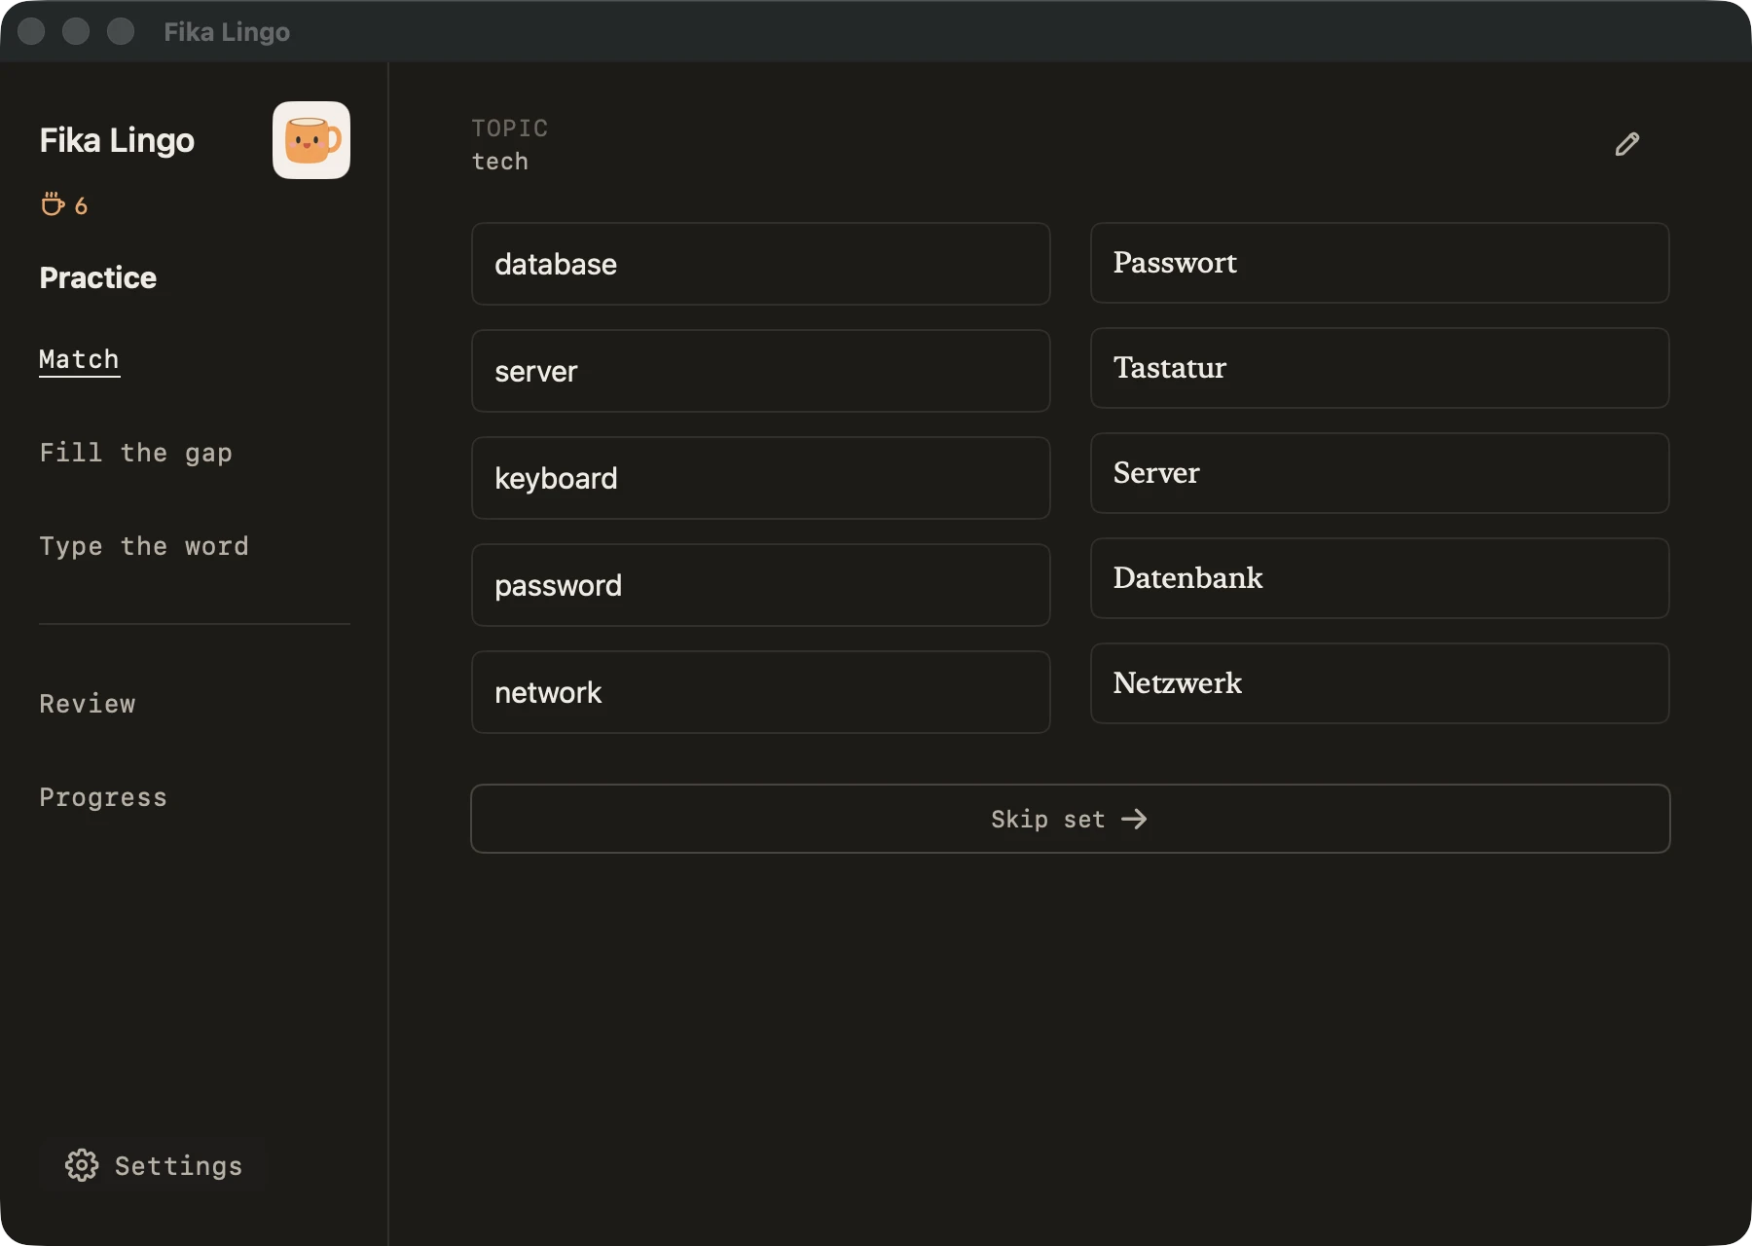Select the English word database

(761, 264)
